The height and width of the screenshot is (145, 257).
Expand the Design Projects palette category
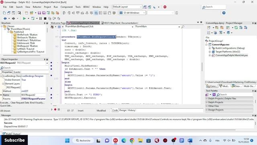point(206,110)
